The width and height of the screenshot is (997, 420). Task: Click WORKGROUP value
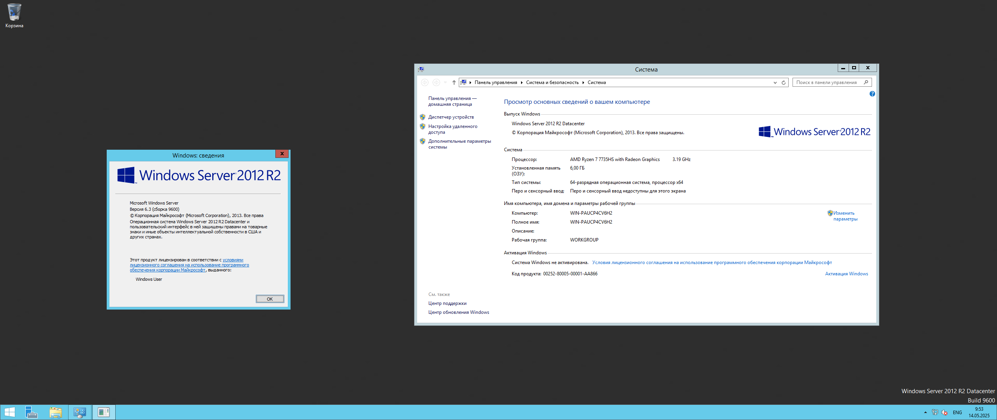(584, 240)
